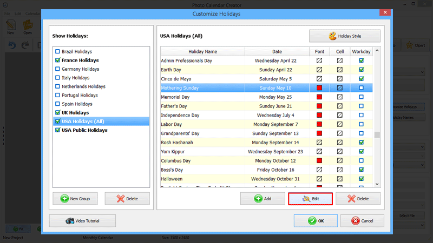Uncheck UK Holidays
The height and width of the screenshot is (243, 433).
[x=57, y=112]
